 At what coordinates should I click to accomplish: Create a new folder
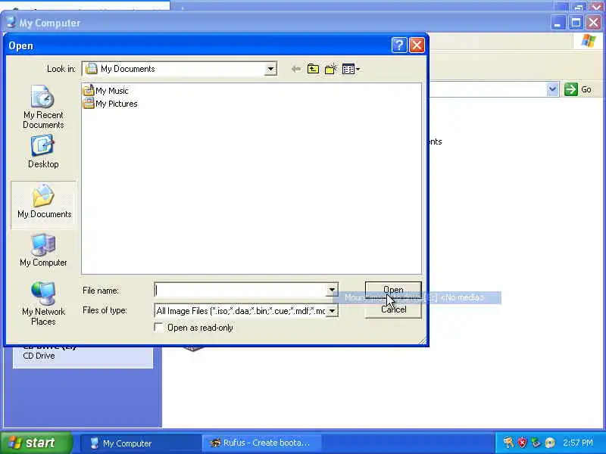pyautogui.click(x=331, y=69)
